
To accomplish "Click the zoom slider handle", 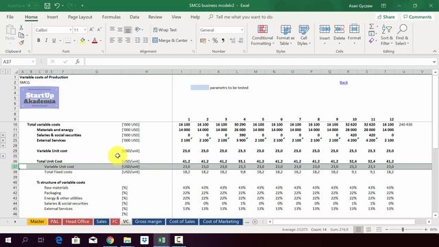I will click(x=403, y=229).
